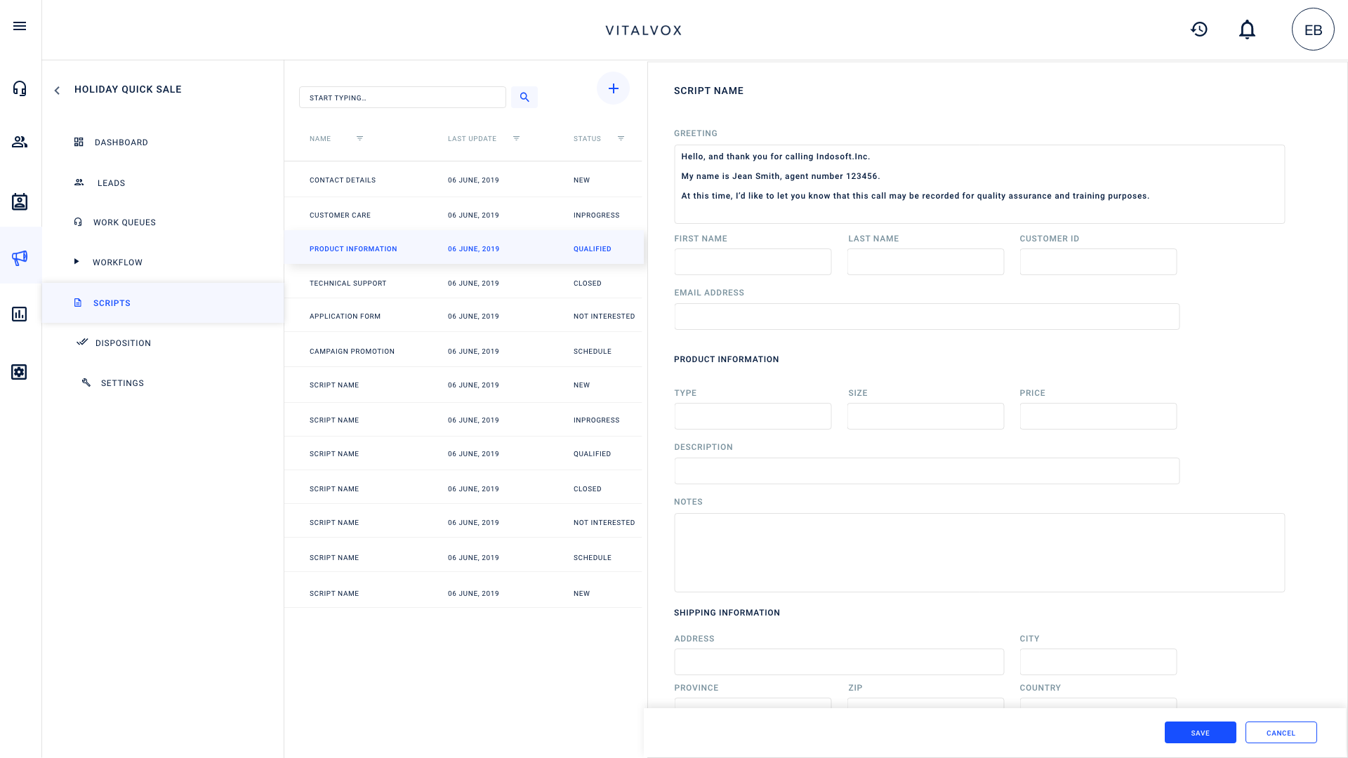
Task: Click the Dashboard grid icon
Action: point(79,142)
